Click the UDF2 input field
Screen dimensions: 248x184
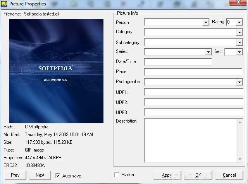tap(193, 102)
